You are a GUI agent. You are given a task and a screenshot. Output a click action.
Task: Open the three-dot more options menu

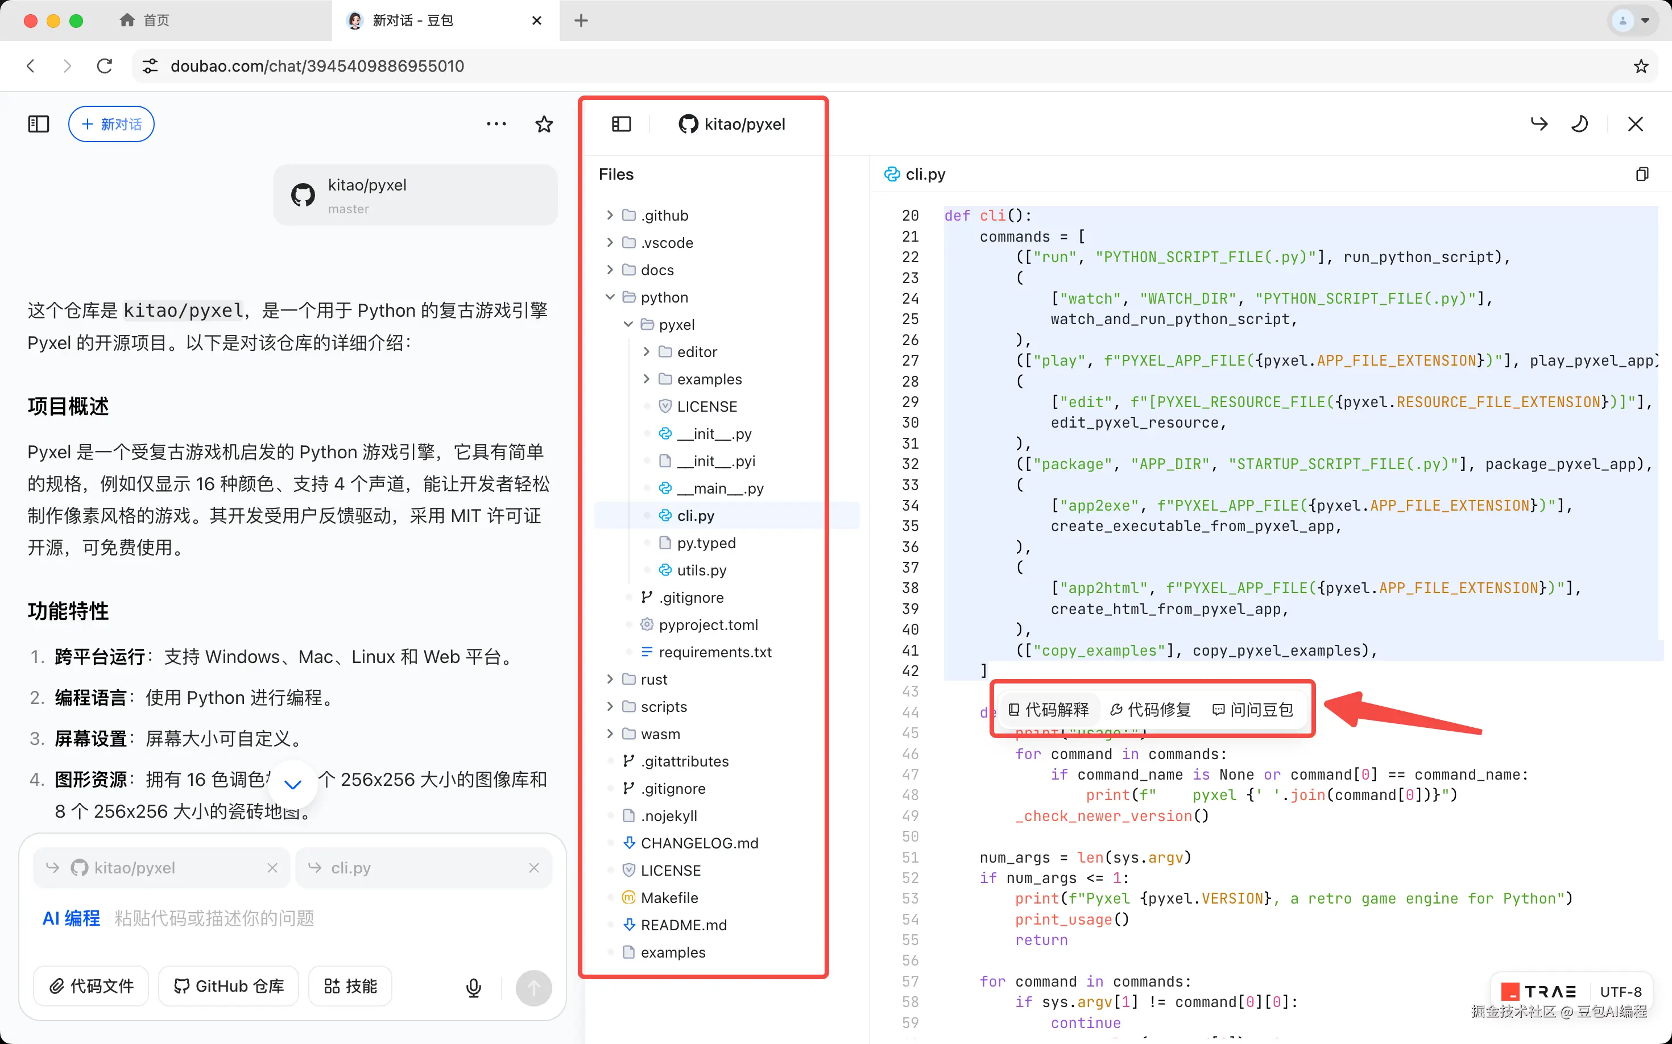coord(496,125)
